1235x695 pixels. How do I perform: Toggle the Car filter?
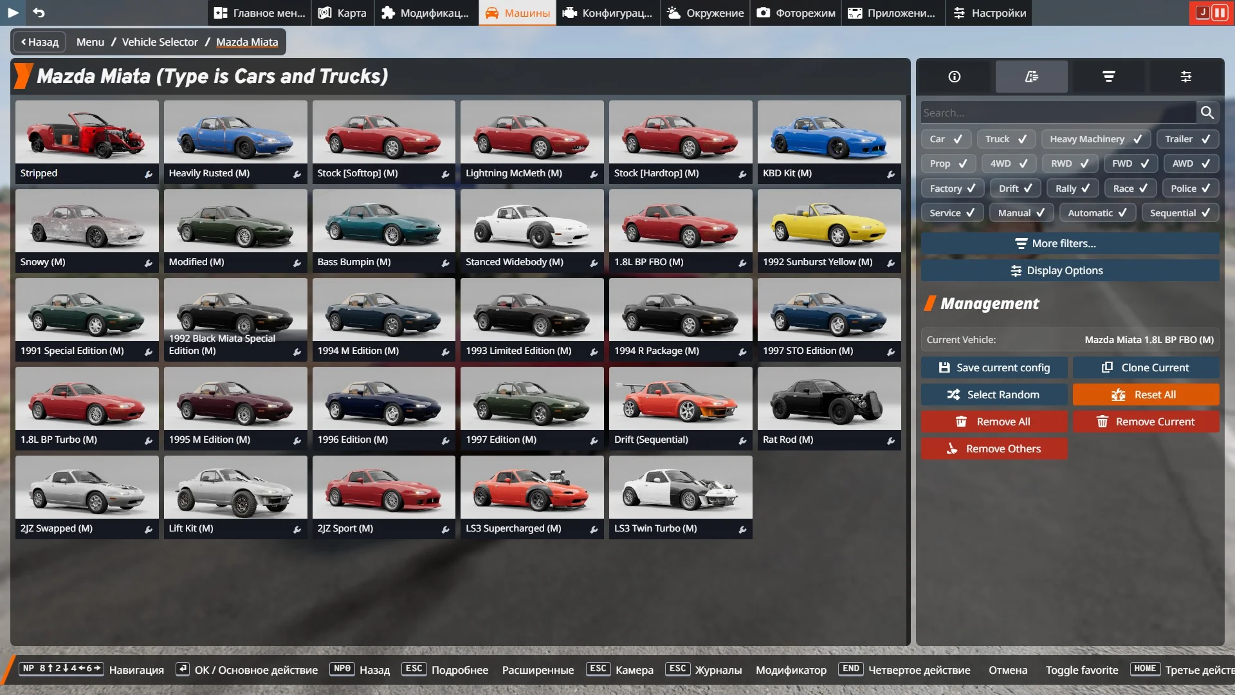tap(946, 139)
